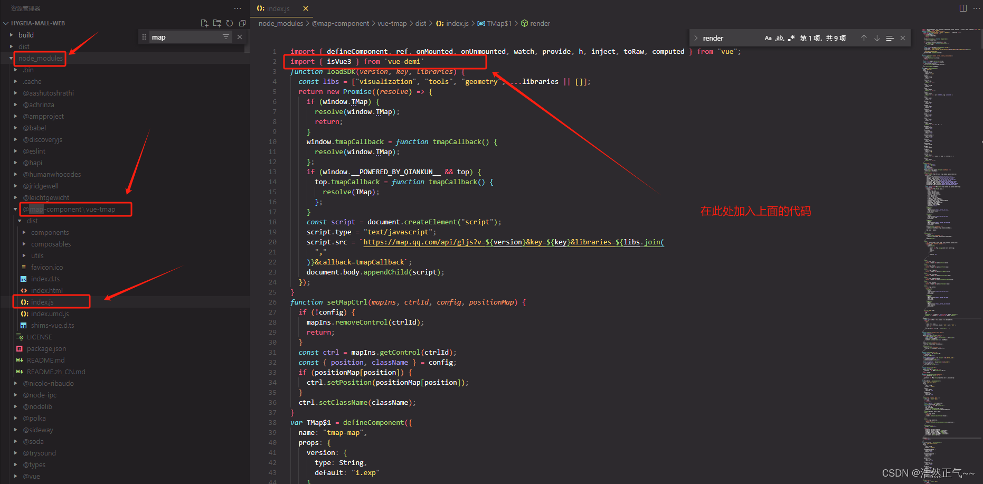983x484 pixels.
Task: Expand the components folder under dist
Action: pos(50,232)
